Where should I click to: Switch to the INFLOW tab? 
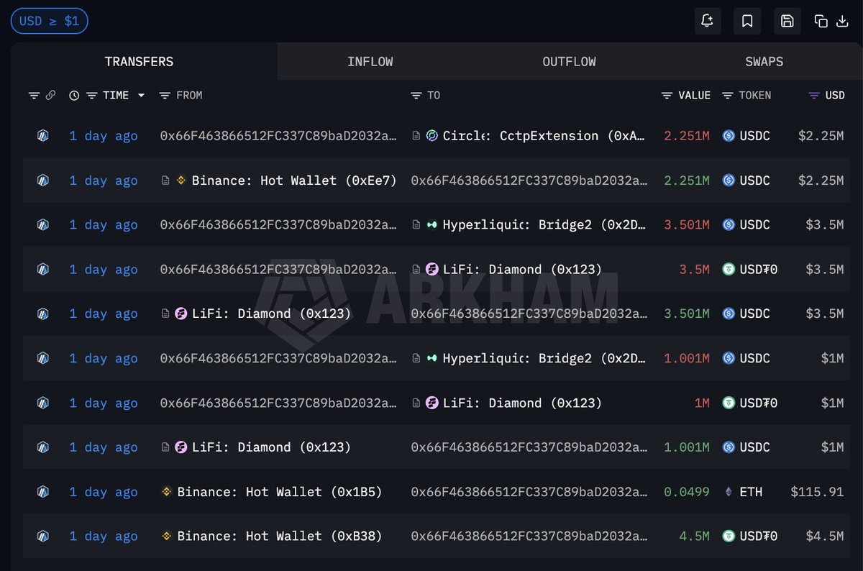(x=370, y=62)
